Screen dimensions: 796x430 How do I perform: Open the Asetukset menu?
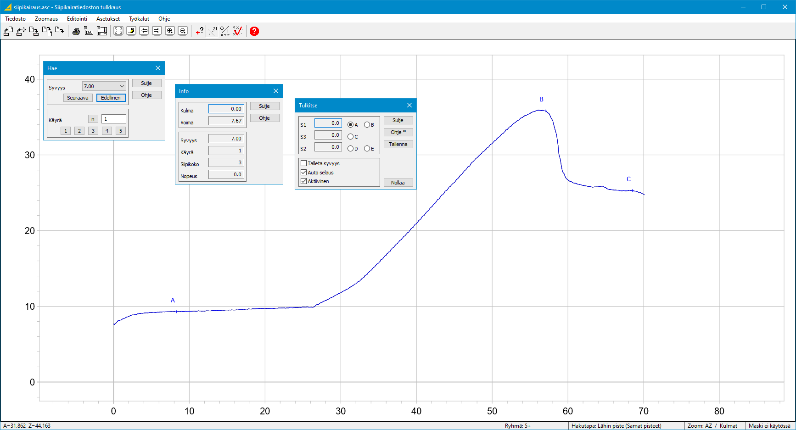pyautogui.click(x=108, y=19)
